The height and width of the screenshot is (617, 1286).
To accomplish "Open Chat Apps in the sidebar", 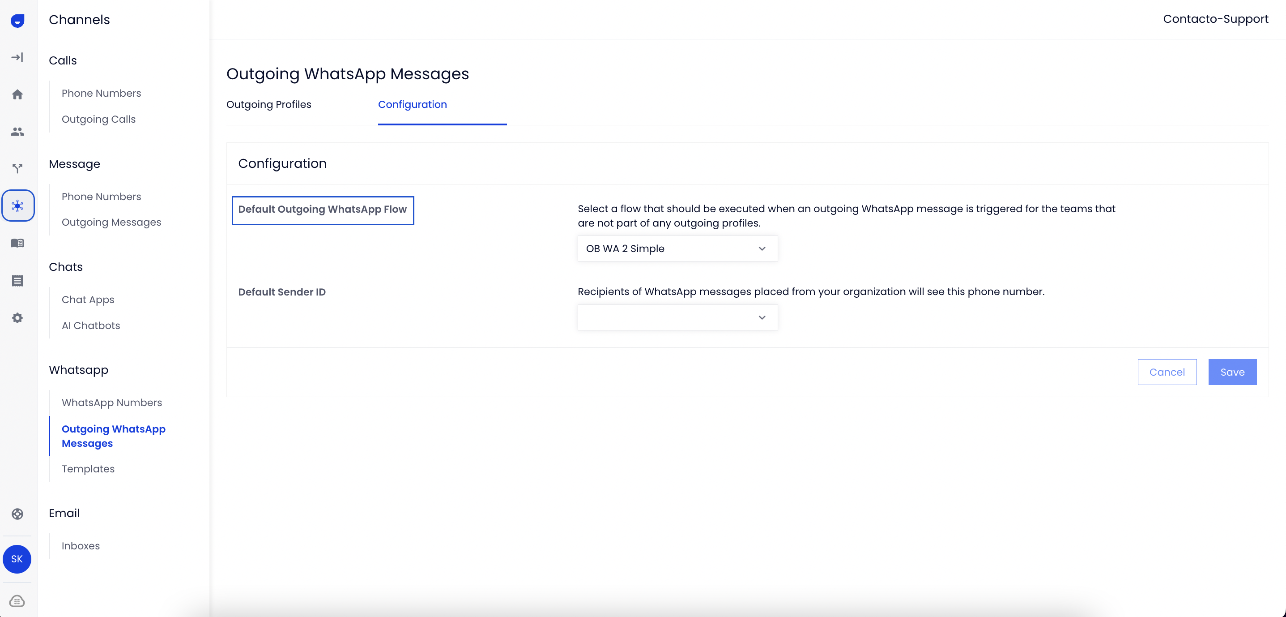I will [88, 300].
